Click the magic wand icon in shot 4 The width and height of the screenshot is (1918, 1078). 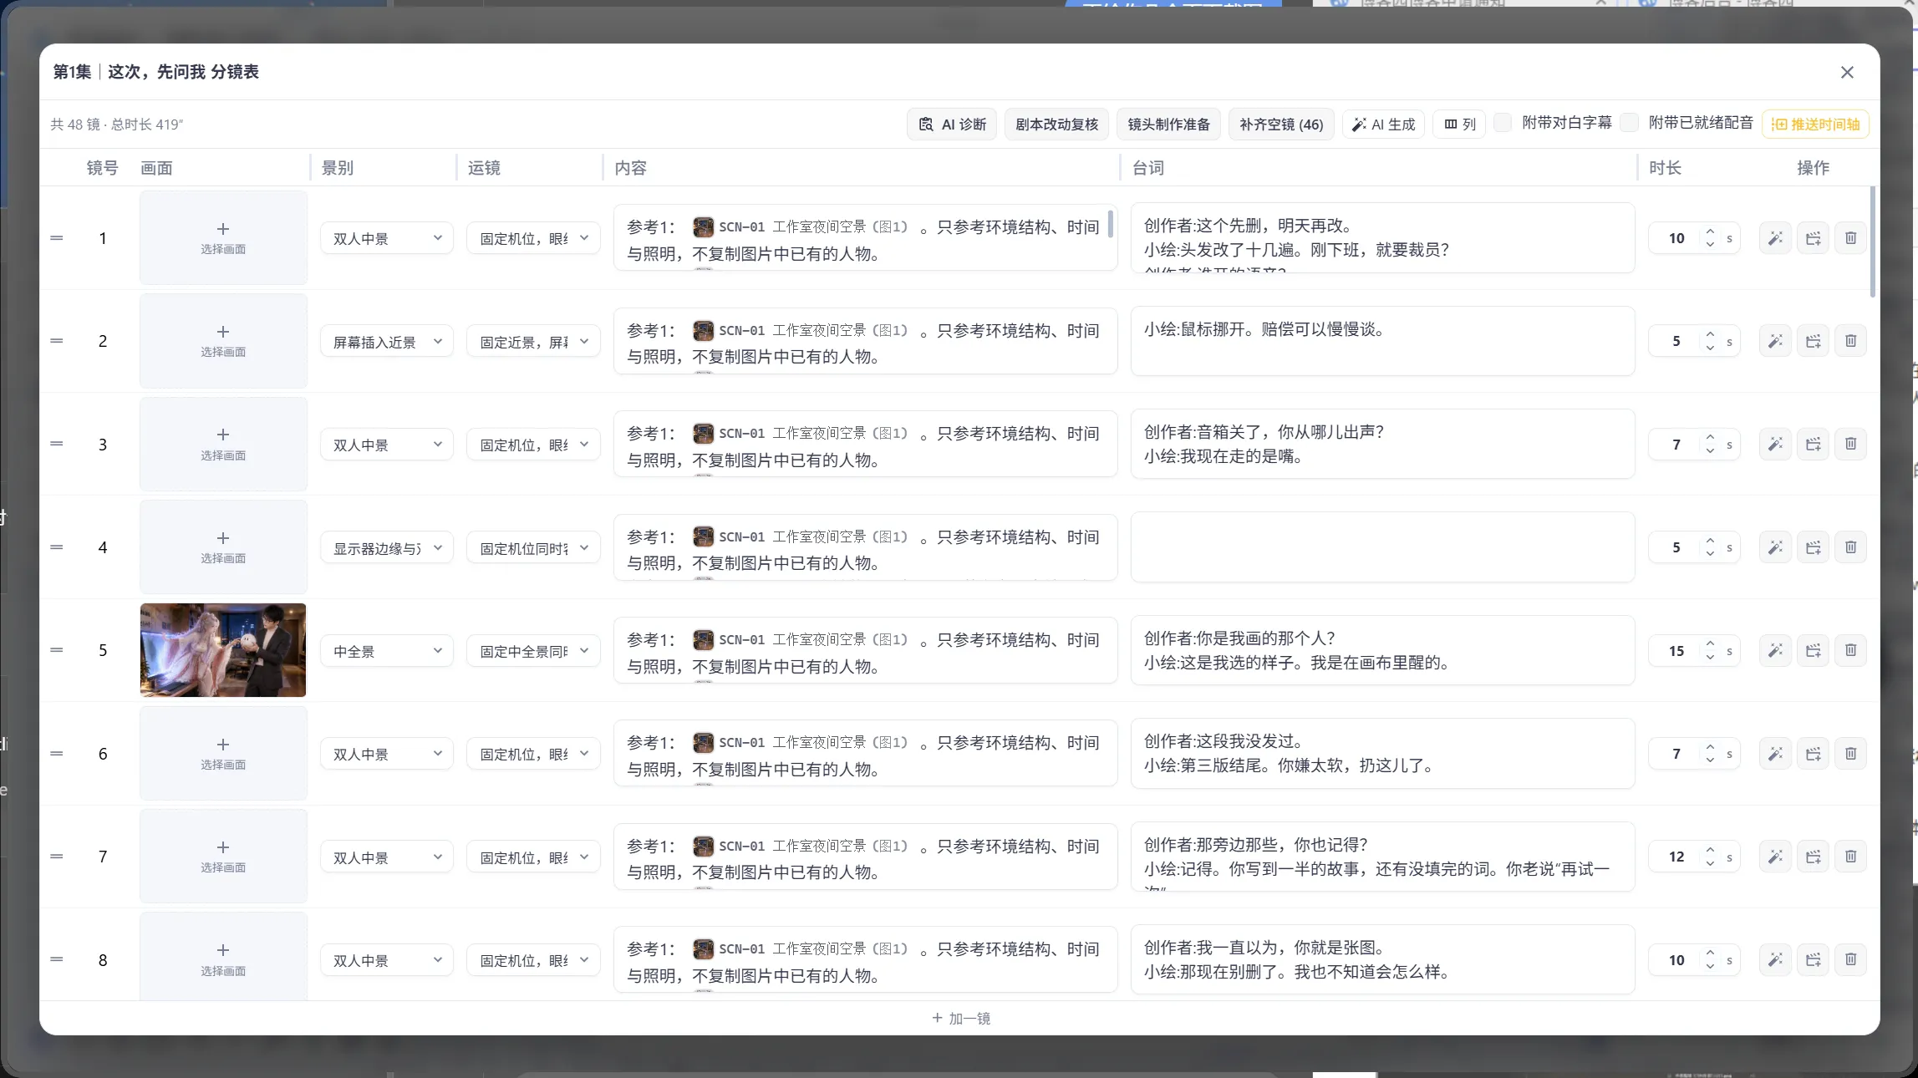click(1775, 547)
